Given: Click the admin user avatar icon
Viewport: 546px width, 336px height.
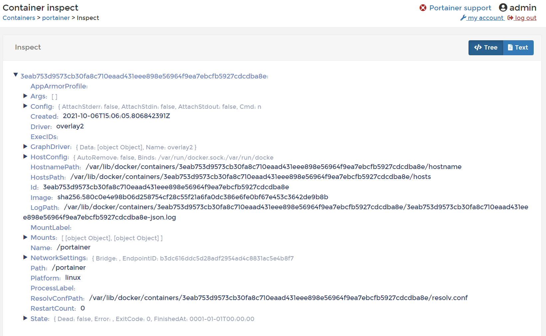Looking at the screenshot, I should [x=503, y=7].
